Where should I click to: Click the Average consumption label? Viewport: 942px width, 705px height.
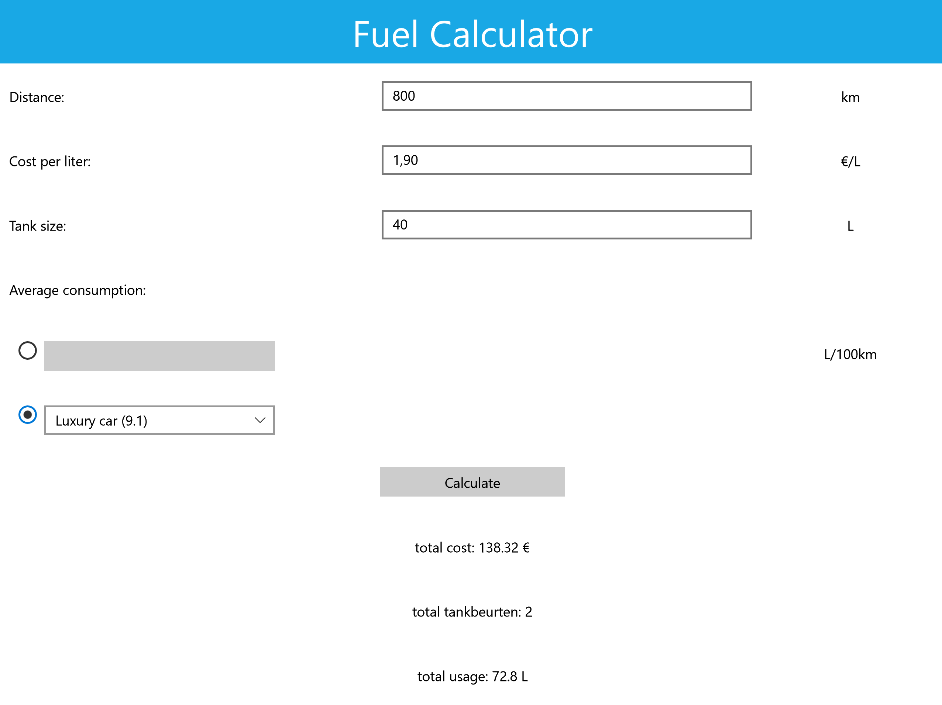click(x=78, y=290)
